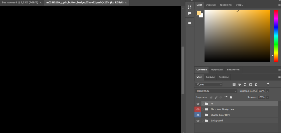Filter layers by pixel layer icon
281x133 pixels.
pos(234,84)
